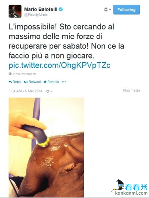Expand the dropdown arrow after the tweet date

(x=51, y=91)
